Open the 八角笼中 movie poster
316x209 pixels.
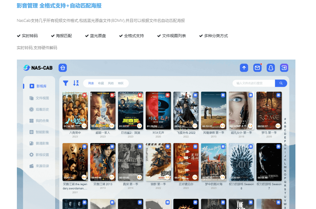point(75,110)
